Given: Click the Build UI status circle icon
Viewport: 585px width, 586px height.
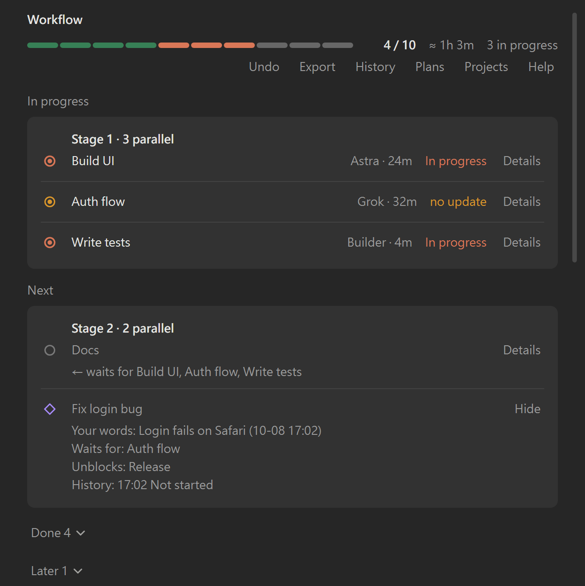Looking at the screenshot, I should point(50,161).
